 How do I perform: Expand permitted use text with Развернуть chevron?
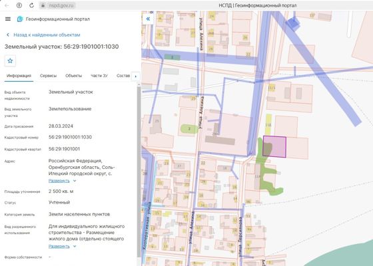coord(75,246)
